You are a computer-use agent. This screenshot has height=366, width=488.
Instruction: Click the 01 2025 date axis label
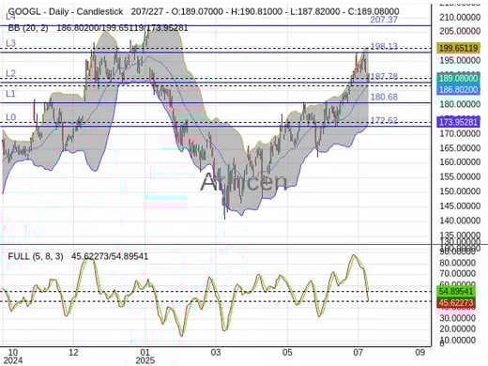[x=145, y=357]
